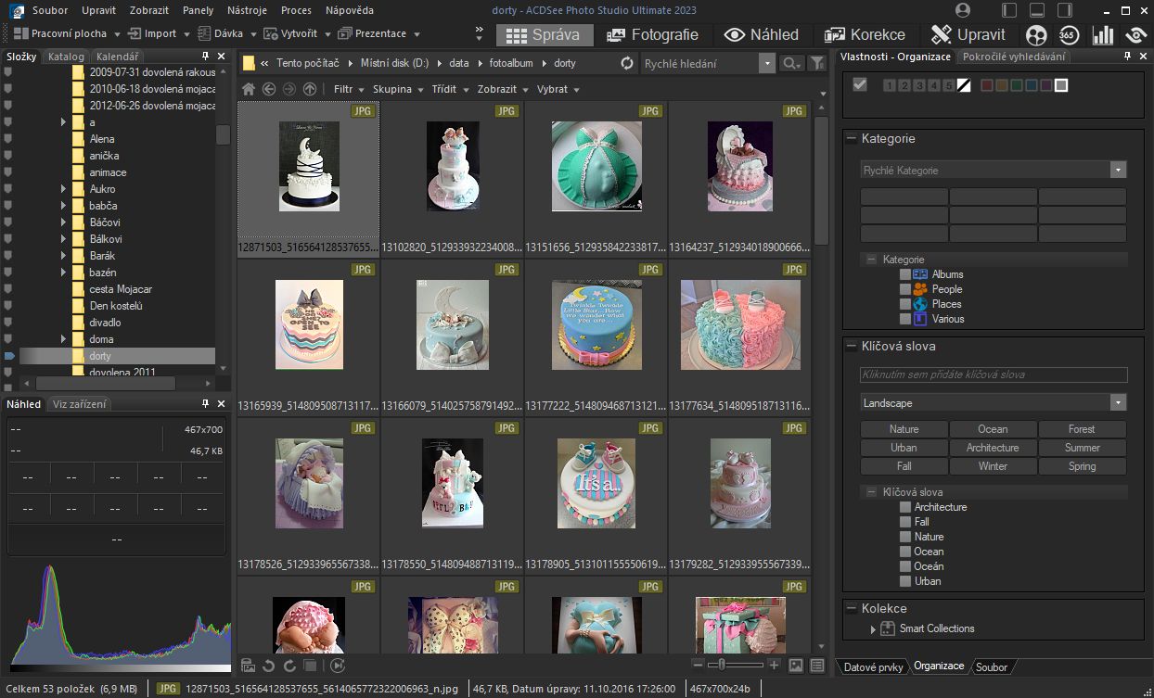
Task: Open the Třídit dropdown menu
Action: [450, 89]
